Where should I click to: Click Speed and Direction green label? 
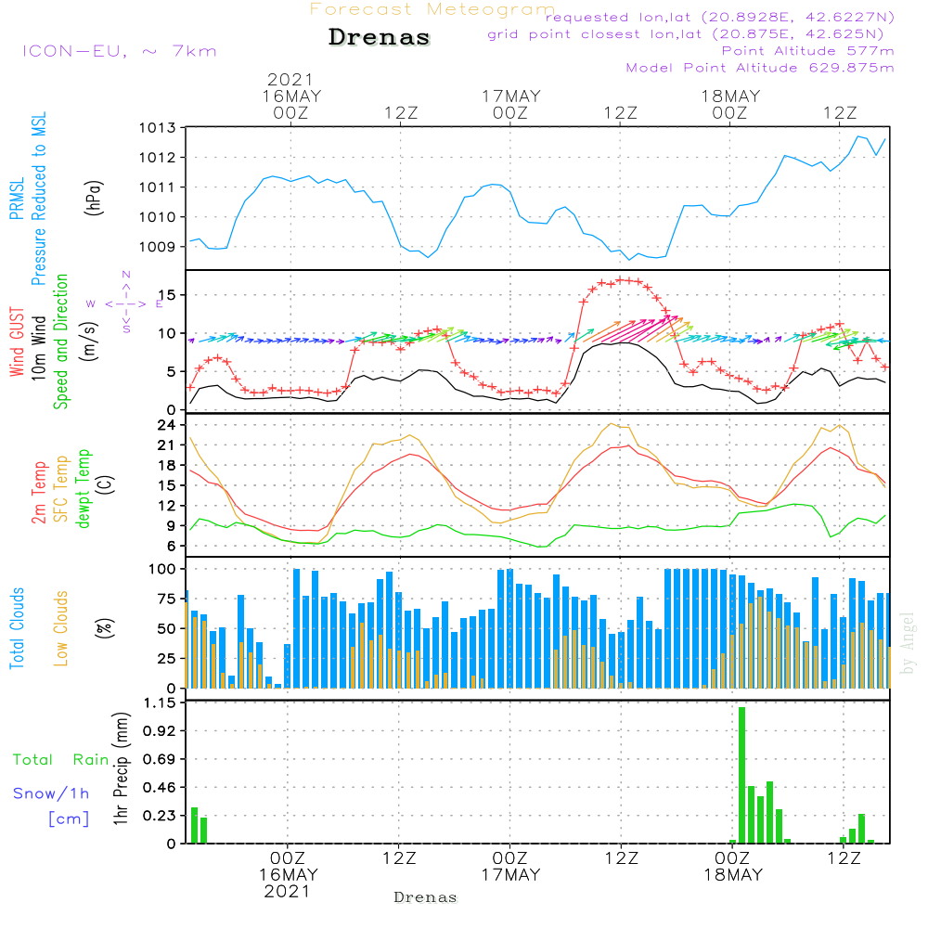point(60,342)
